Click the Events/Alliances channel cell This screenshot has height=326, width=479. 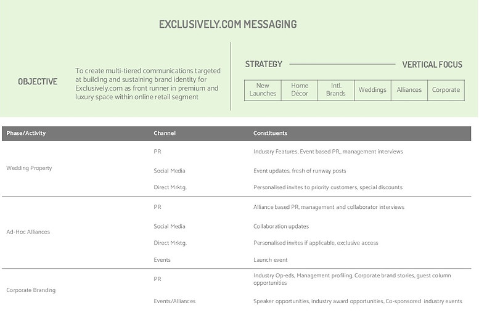[174, 301]
